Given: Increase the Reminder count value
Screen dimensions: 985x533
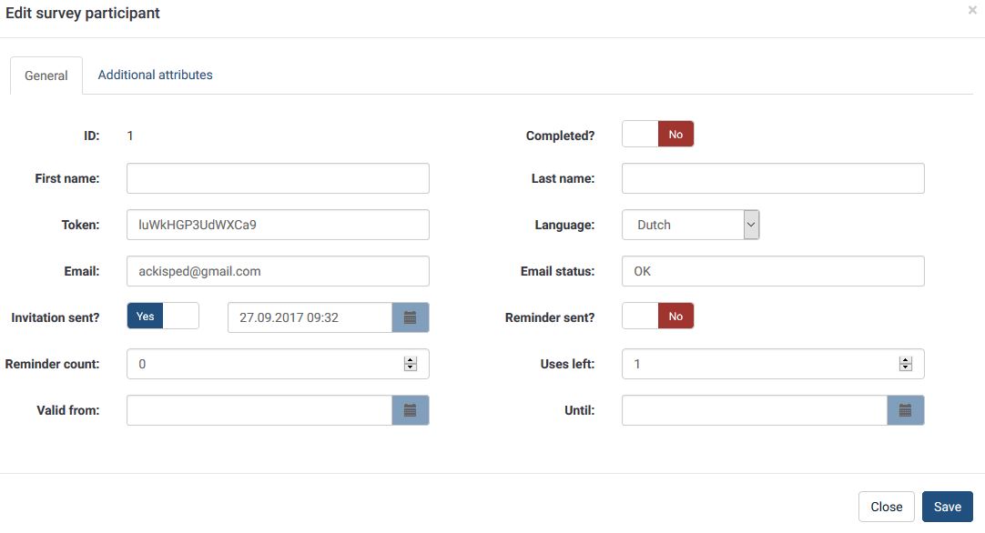Looking at the screenshot, I should click(x=411, y=360).
